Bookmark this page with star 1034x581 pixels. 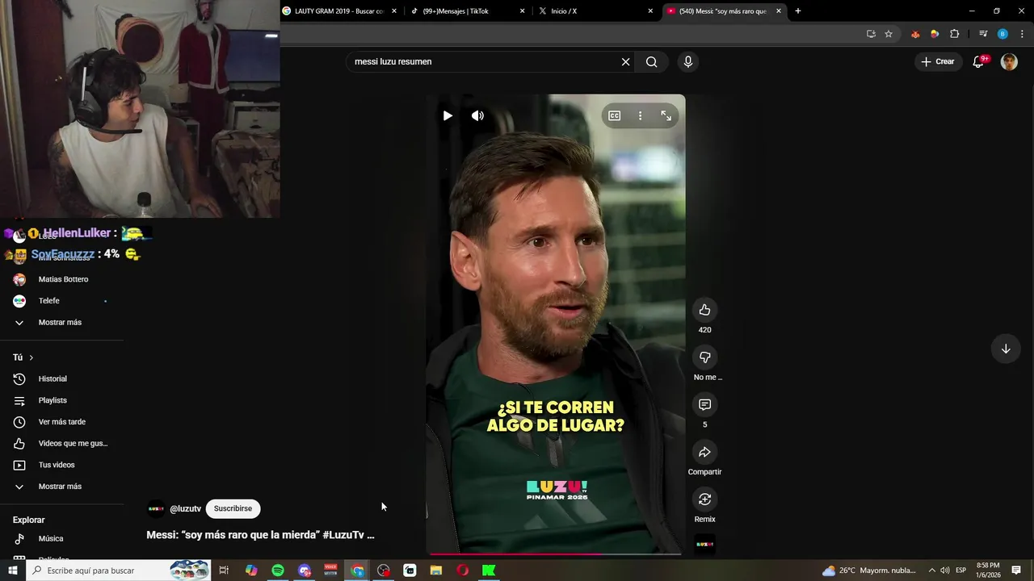point(889,34)
